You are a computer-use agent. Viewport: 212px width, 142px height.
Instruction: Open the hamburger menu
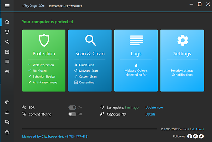coord(7,6)
